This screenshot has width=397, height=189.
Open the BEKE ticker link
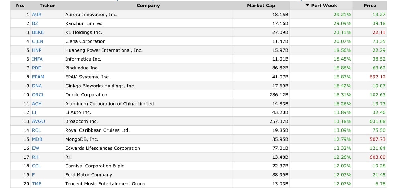click(x=38, y=32)
